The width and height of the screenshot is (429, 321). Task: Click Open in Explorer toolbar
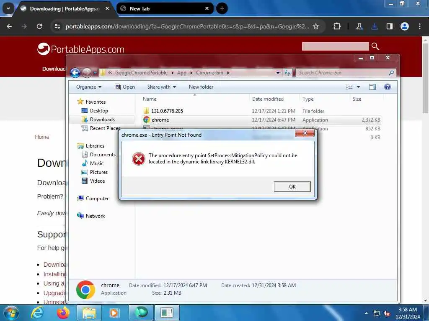coord(125,87)
